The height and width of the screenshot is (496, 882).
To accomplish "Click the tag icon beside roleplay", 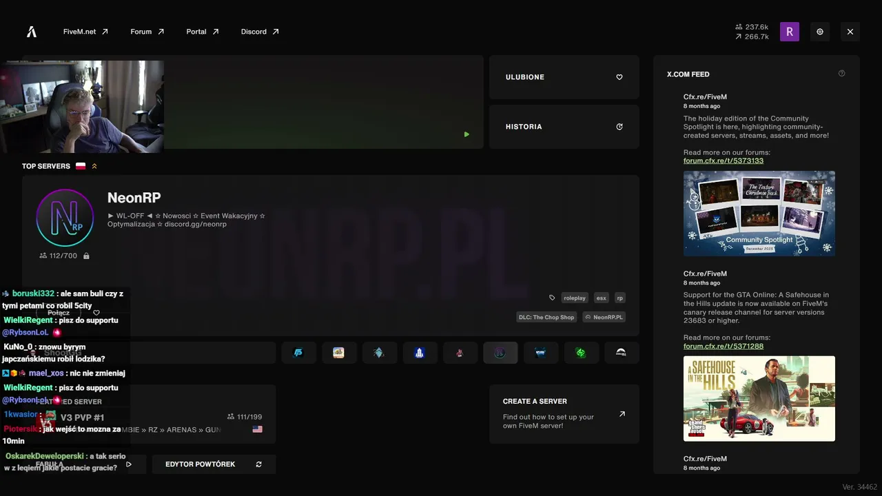I will coord(552,298).
